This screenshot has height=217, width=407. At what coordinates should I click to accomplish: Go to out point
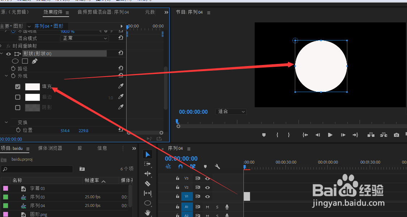point(355,135)
